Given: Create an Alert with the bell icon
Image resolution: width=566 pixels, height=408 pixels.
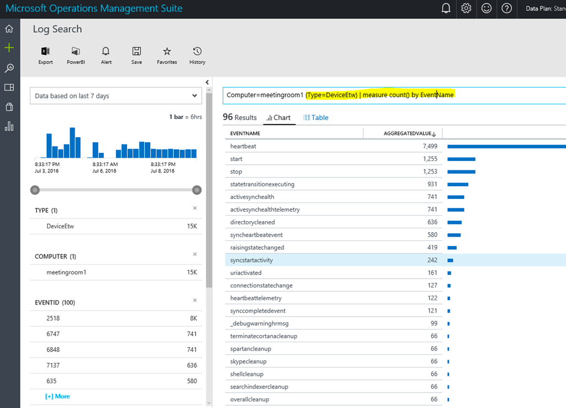Looking at the screenshot, I should pyautogui.click(x=106, y=51).
